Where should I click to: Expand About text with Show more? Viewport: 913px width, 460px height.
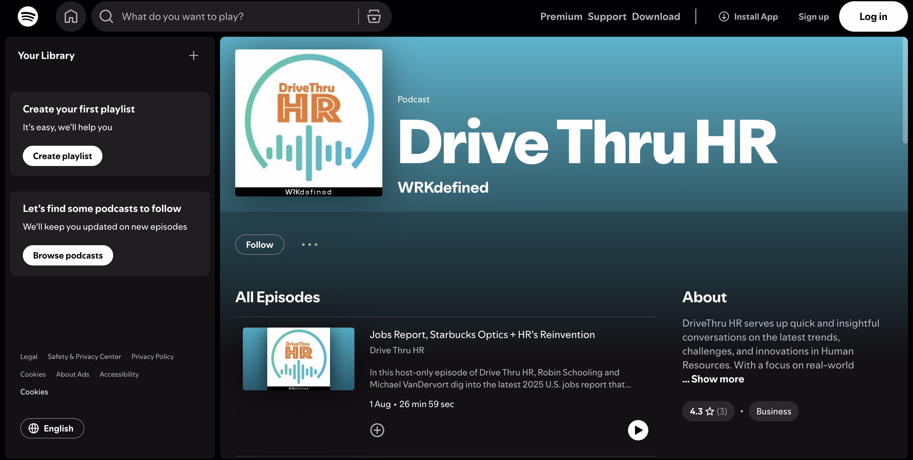[x=717, y=379]
